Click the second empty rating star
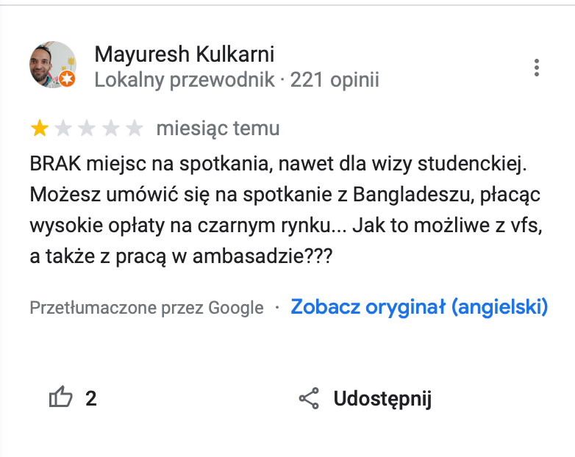Viewport: 575px width, 457px height. pos(63,129)
